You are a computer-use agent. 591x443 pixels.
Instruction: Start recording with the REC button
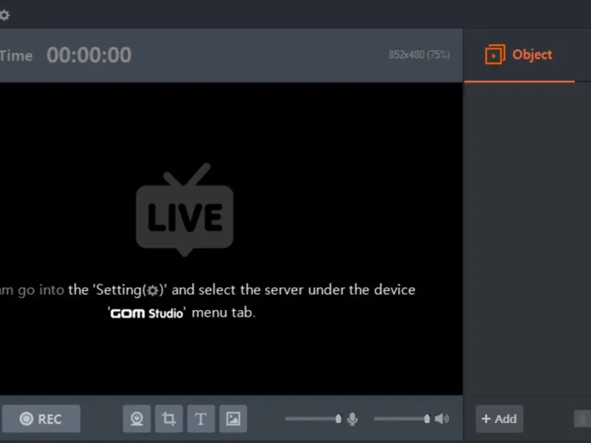pos(41,419)
